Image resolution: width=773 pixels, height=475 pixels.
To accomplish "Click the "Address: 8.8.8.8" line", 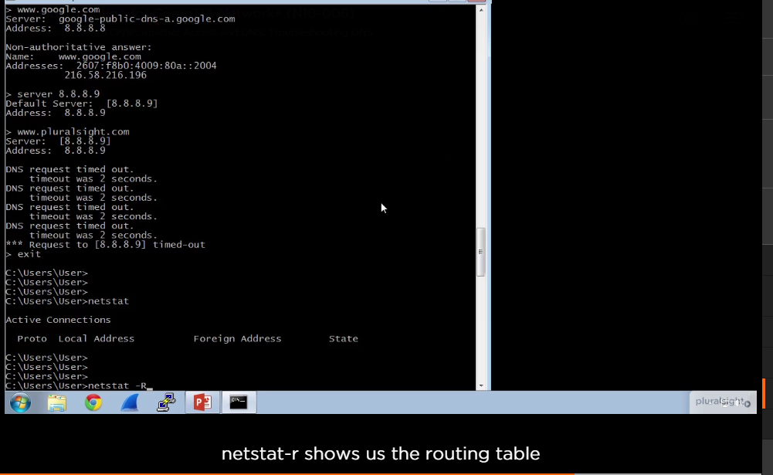I will tap(56, 28).
